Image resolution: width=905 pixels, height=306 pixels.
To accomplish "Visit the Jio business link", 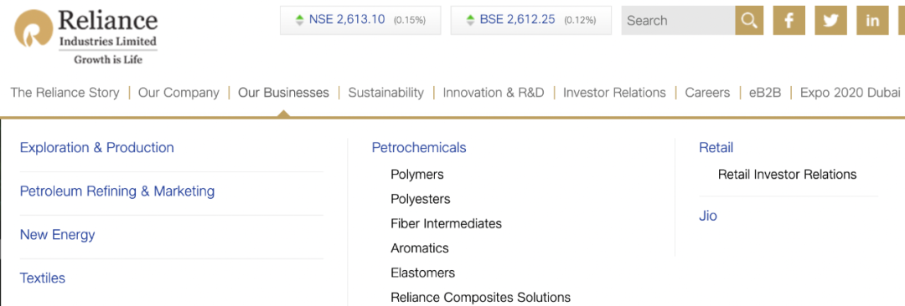I will point(708,216).
